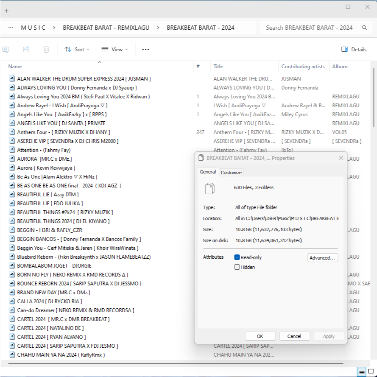
Task: Toggle the Details pane button
Action: click(x=354, y=49)
